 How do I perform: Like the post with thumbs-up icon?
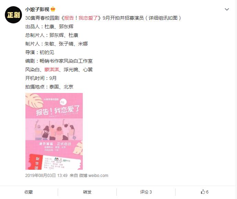[x=203, y=192]
